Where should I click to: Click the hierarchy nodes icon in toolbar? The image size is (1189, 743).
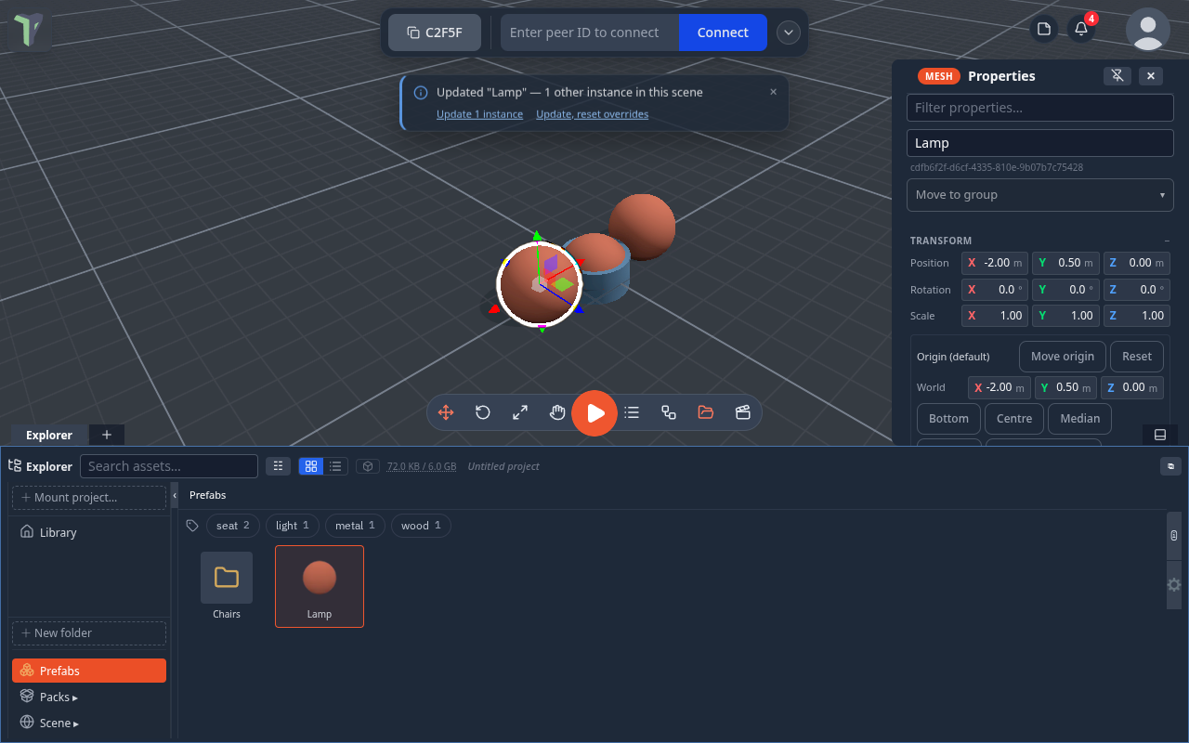tap(669, 412)
